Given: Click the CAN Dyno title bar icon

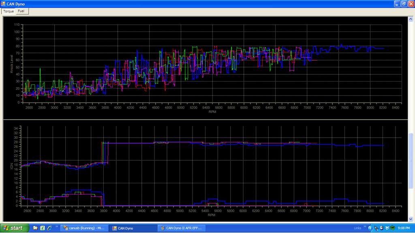Looking at the screenshot, I should click(3, 4).
